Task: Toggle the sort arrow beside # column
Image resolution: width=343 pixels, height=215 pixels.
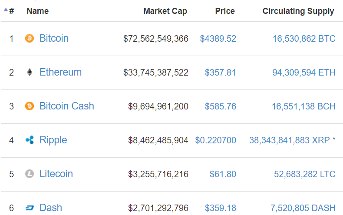Action: (x=6, y=10)
